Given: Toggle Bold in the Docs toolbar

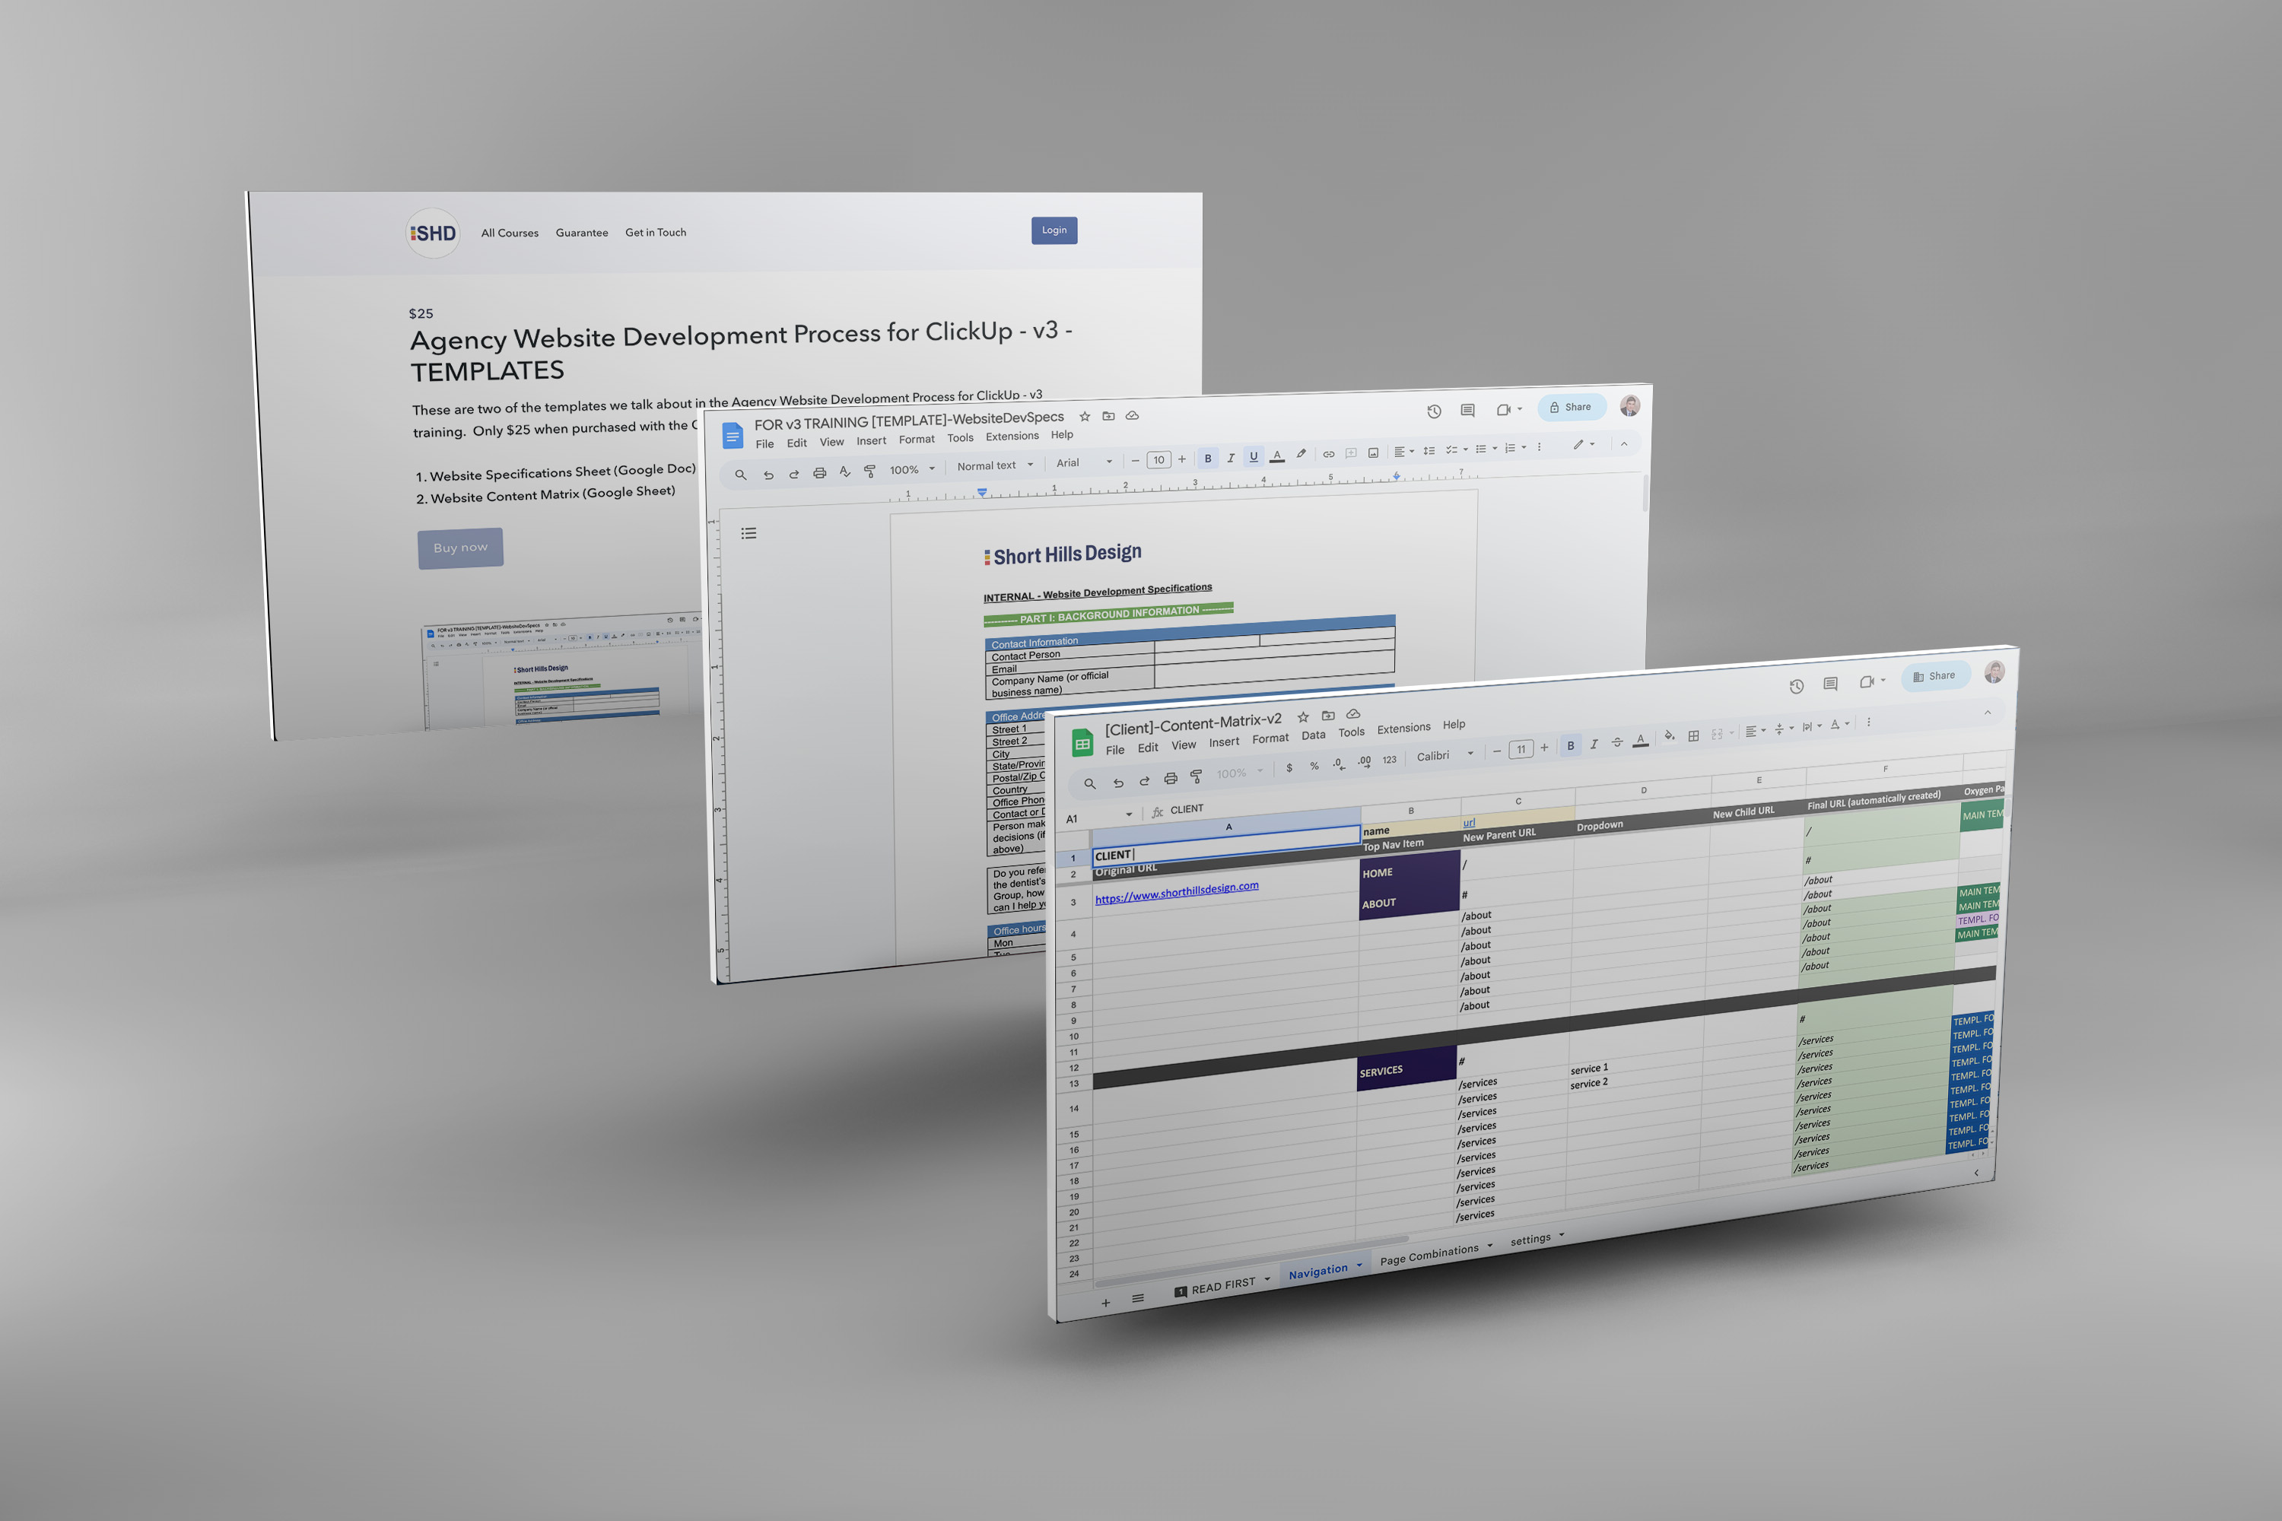Looking at the screenshot, I should [1208, 458].
